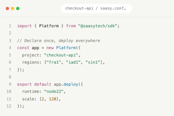Click the "iad1" region string
174x116 pixels.
73,62
